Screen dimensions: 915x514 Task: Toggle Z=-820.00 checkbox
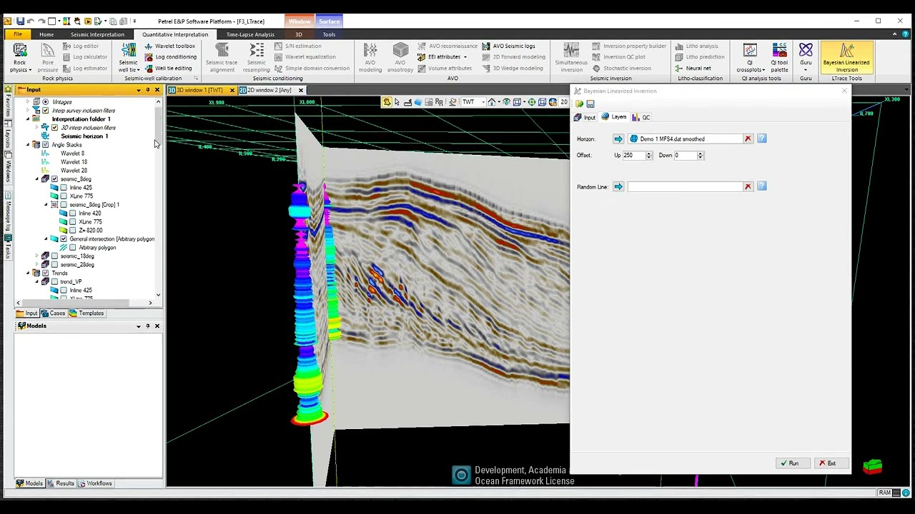tap(72, 231)
